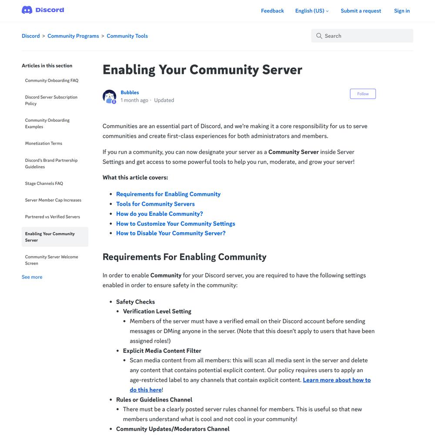The height and width of the screenshot is (435, 435).
Task: Jump to Tools for Community Servers
Action: tap(155, 204)
